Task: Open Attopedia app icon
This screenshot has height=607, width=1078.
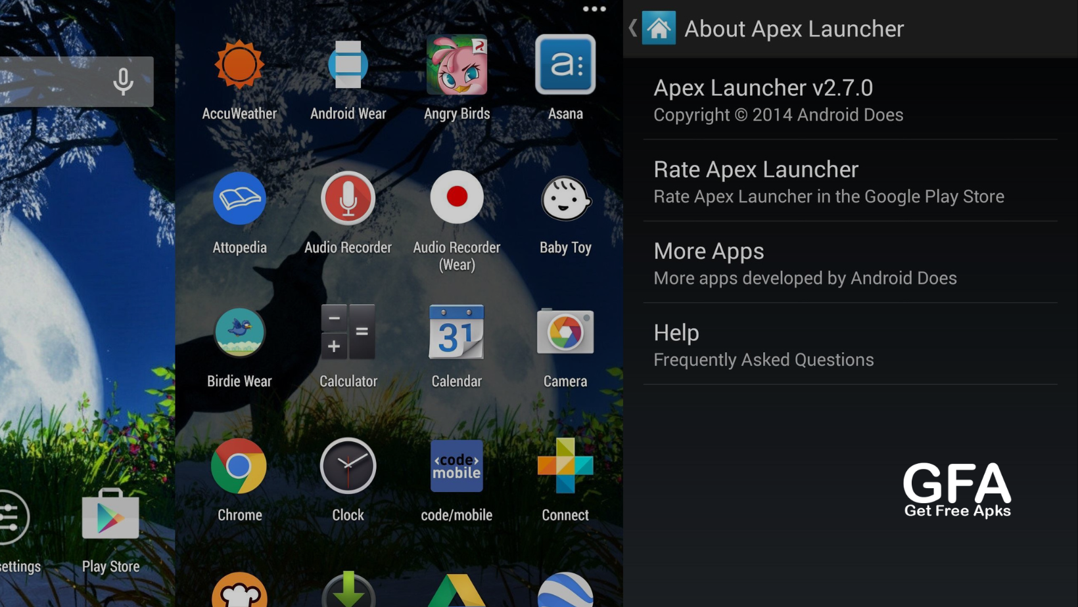Action: (x=239, y=198)
